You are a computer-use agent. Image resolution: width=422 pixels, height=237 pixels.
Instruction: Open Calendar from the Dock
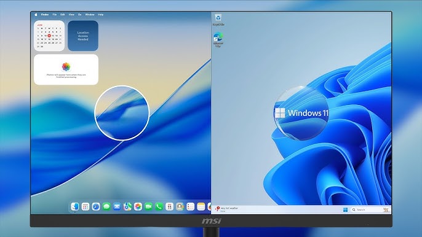169,206
